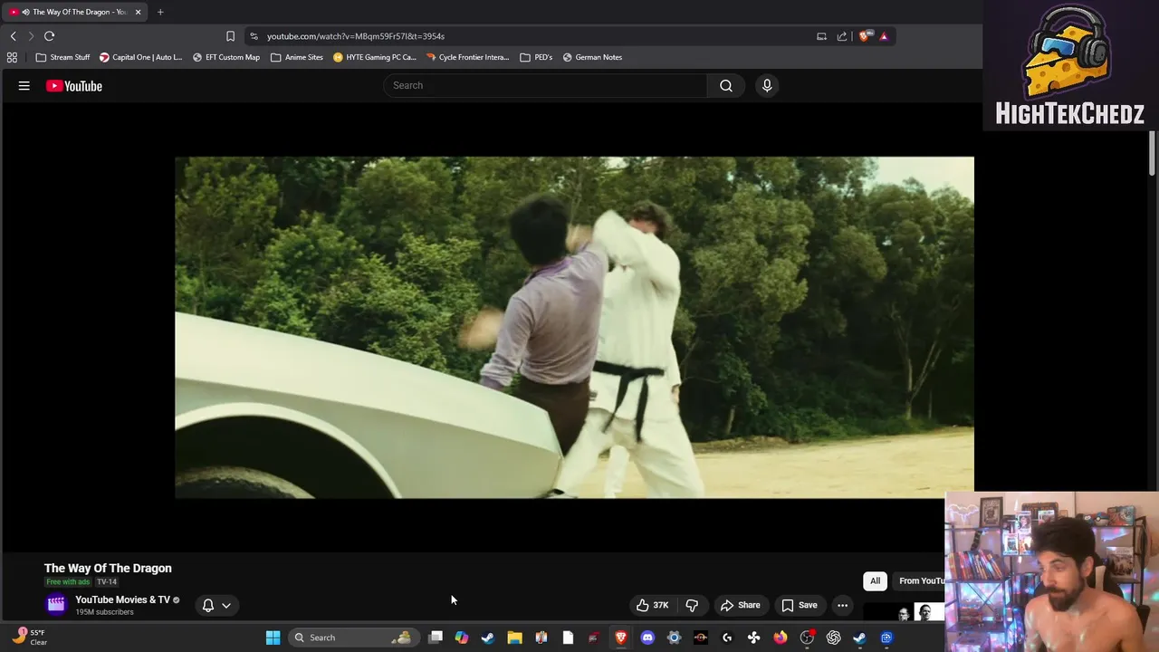Open the browser apps grid icon
Image resolution: width=1159 pixels, height=652 pixels.
tap(12, 57)
